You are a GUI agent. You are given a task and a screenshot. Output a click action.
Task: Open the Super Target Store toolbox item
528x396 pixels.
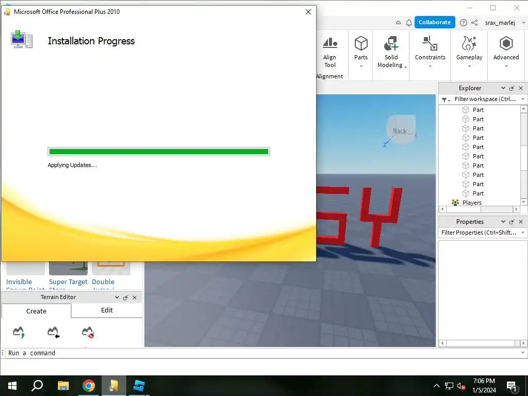click(x=68, y=275)
